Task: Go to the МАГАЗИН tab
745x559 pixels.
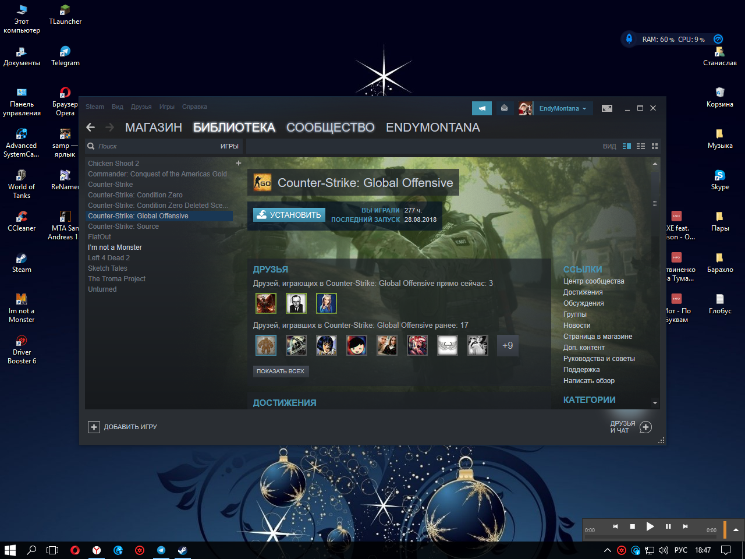Action: (154, 128)
